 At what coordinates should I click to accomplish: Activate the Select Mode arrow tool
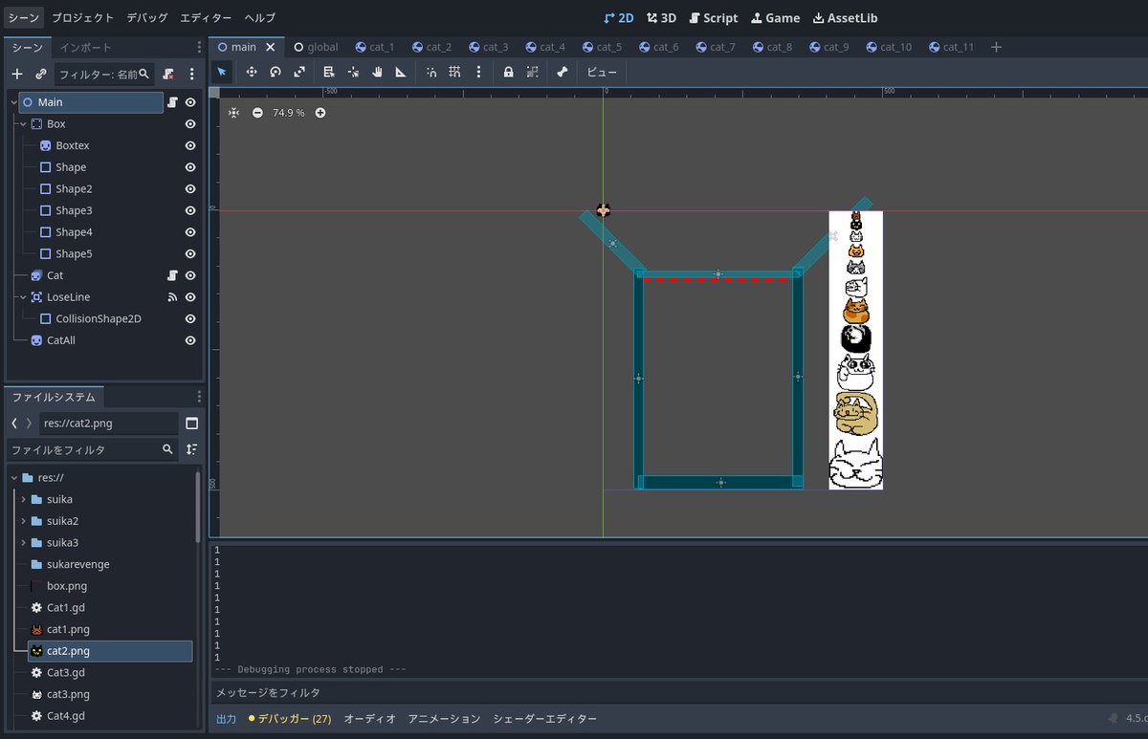click(222, 72)
